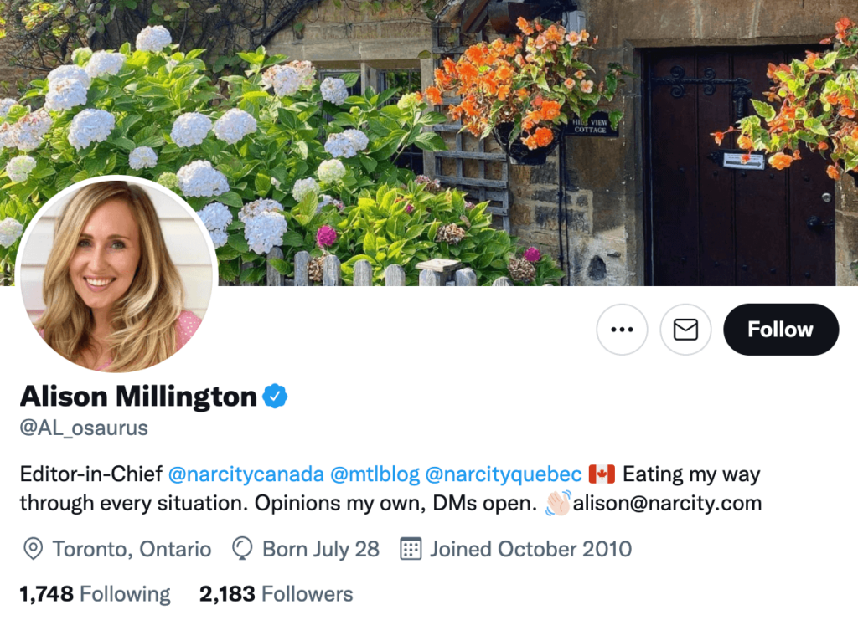The width and height of the screenshot is (858, 620).
Task: Open the @mtlblog mention link
Action: click(x=375, y=474)
